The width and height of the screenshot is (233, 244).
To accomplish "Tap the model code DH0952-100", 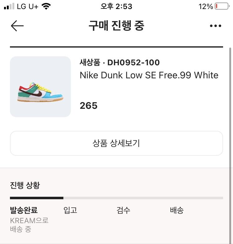I will point(133,62).
